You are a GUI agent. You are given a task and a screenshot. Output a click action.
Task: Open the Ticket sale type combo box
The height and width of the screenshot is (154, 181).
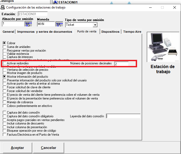81,25
